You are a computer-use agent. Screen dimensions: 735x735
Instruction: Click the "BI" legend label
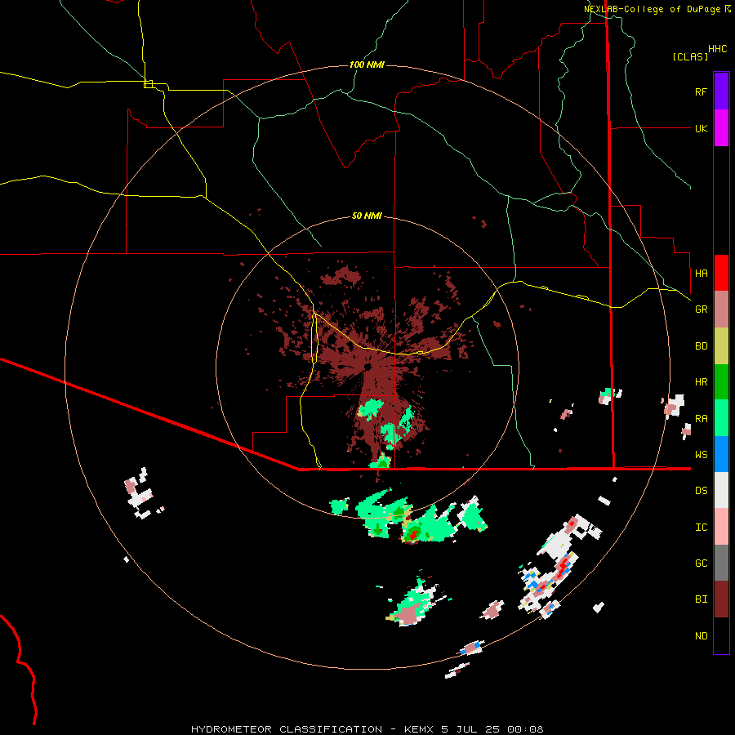pyautogui.click(x=701, y=599)
